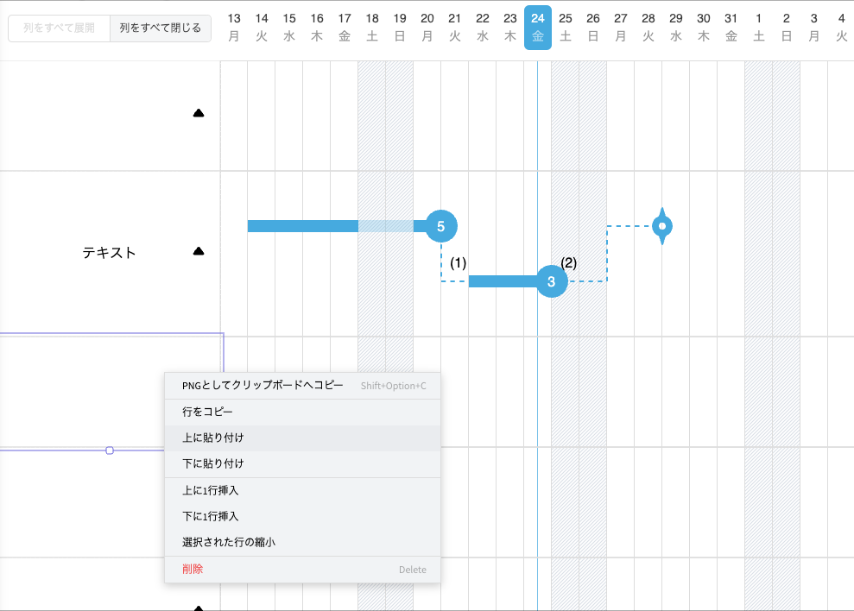Select 上に貼り付け menu option
The height and width of the screenshot is (611, 854).
[213, 438]
